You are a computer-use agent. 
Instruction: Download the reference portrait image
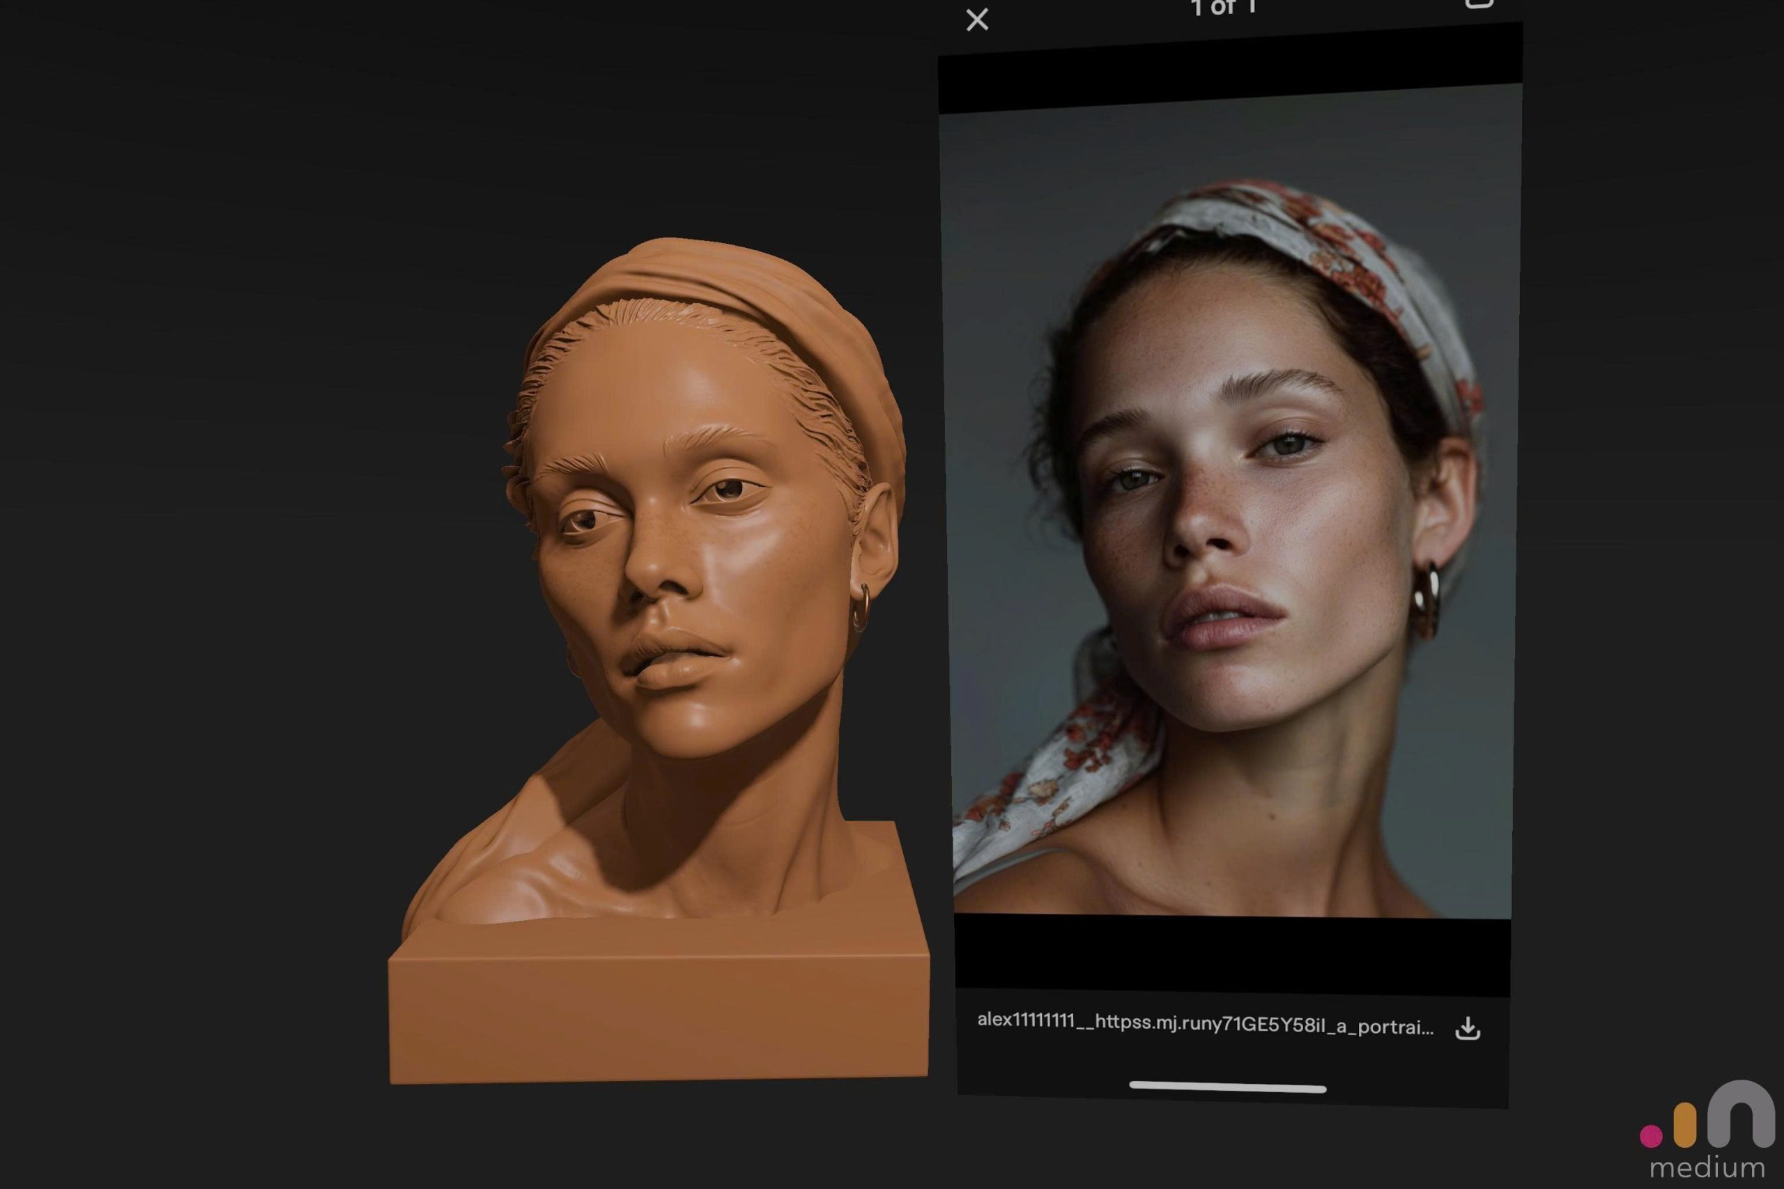(1468, 1028)
